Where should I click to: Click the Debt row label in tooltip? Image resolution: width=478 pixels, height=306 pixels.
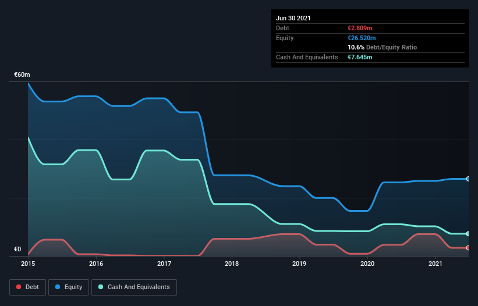(x=282, y=28)
